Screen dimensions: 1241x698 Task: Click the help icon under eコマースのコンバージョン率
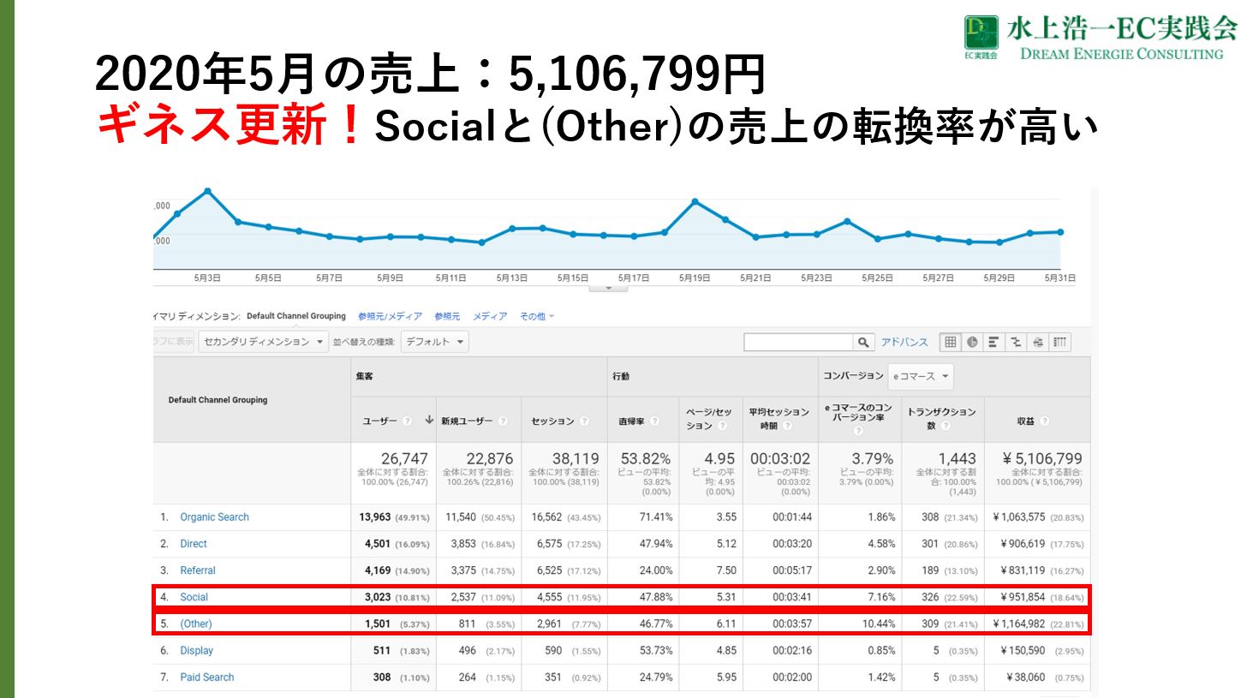tap(858, 433)
